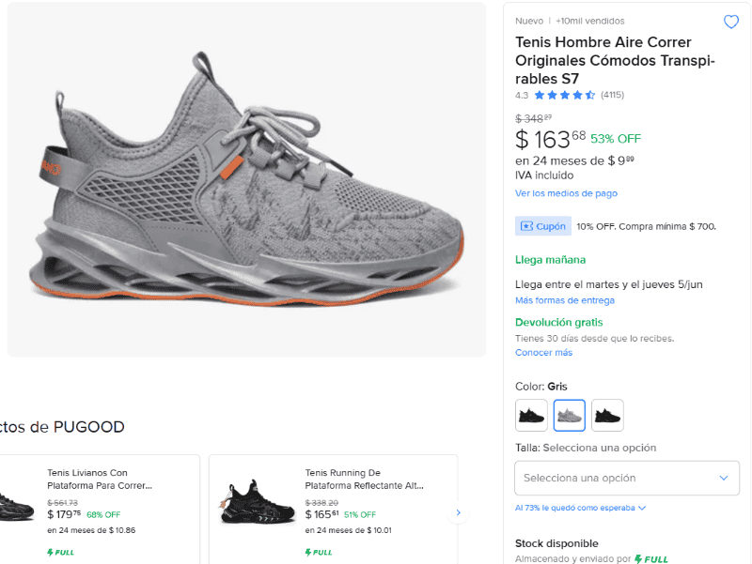Screen dimensions: 752x564
Task: Expand 'Al 73% le quedó como esperaba'
Action: (x=580, y=508)
